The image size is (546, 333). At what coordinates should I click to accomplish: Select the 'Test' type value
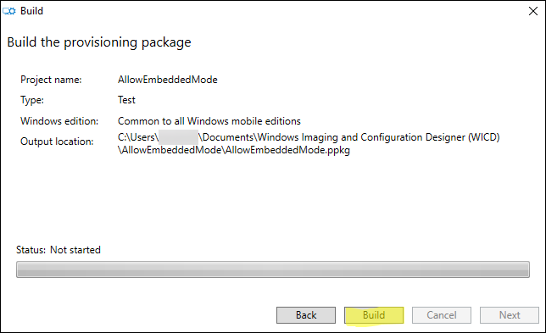pyautogui.click(x=126, y=100)
